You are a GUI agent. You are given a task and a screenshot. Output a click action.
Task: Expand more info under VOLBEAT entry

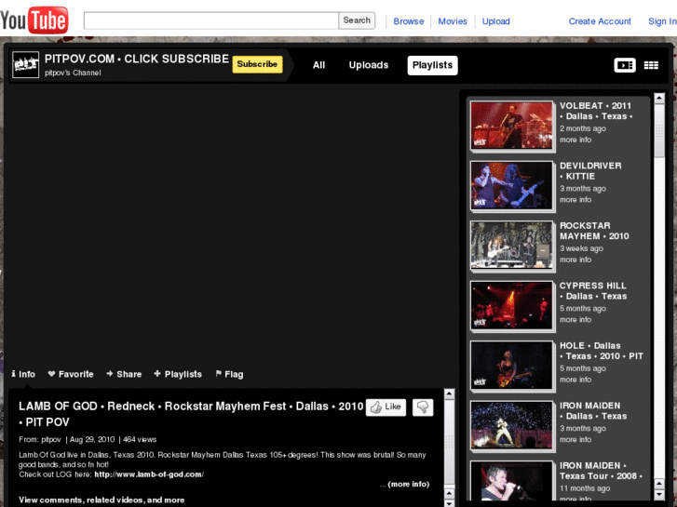pos(575,140)
